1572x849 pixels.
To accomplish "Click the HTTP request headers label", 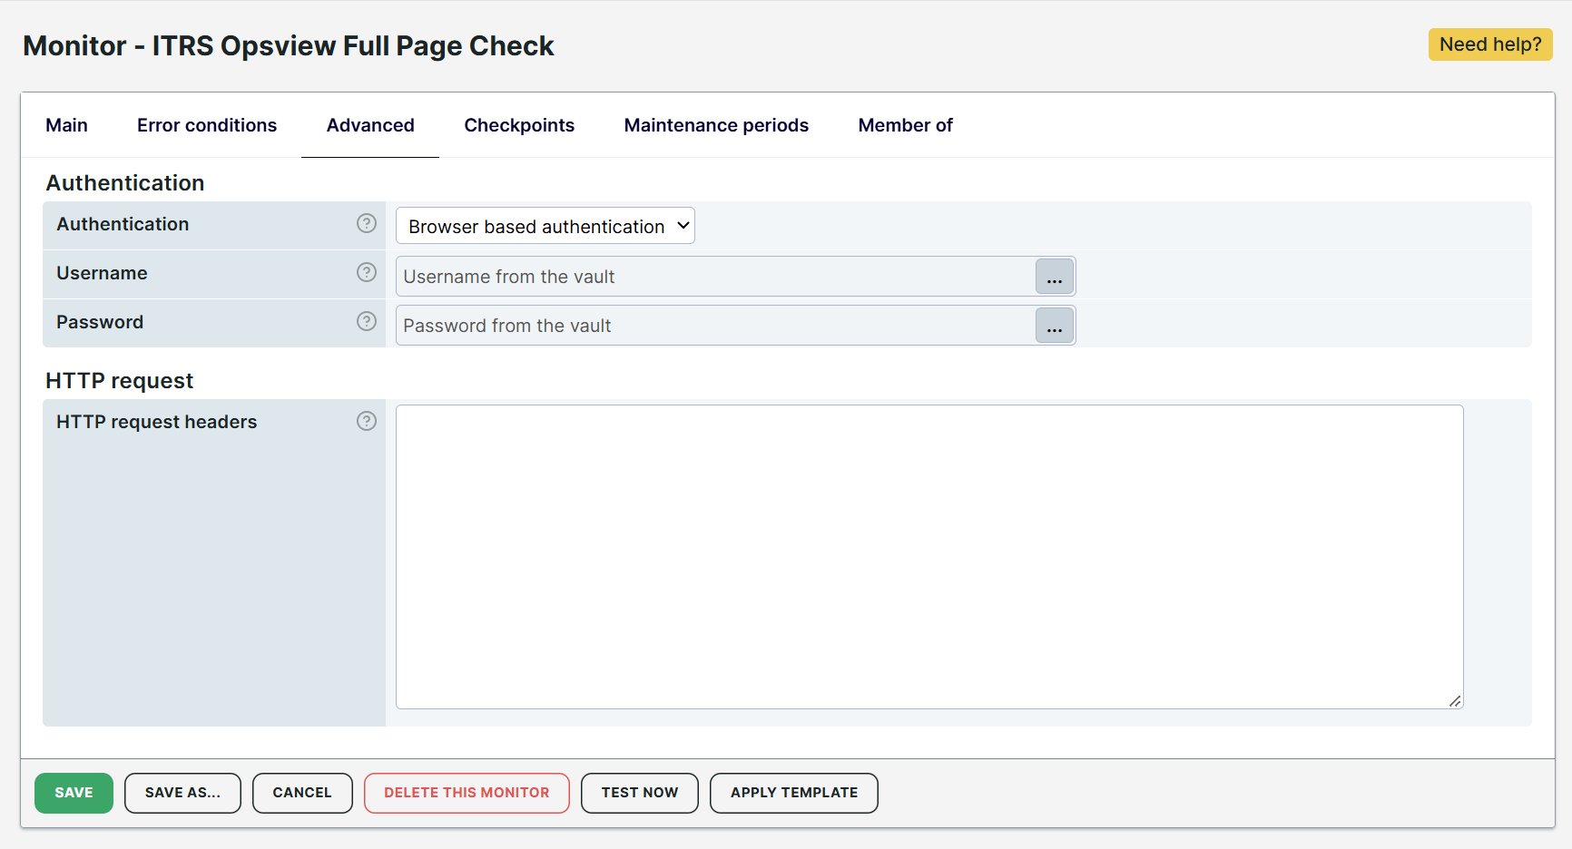I will (x=156, y=422).
